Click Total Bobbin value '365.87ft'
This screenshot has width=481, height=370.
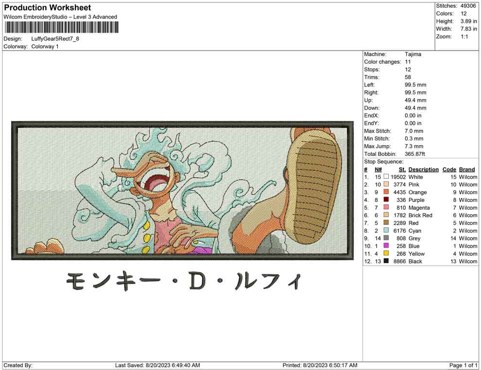point(415,154)
